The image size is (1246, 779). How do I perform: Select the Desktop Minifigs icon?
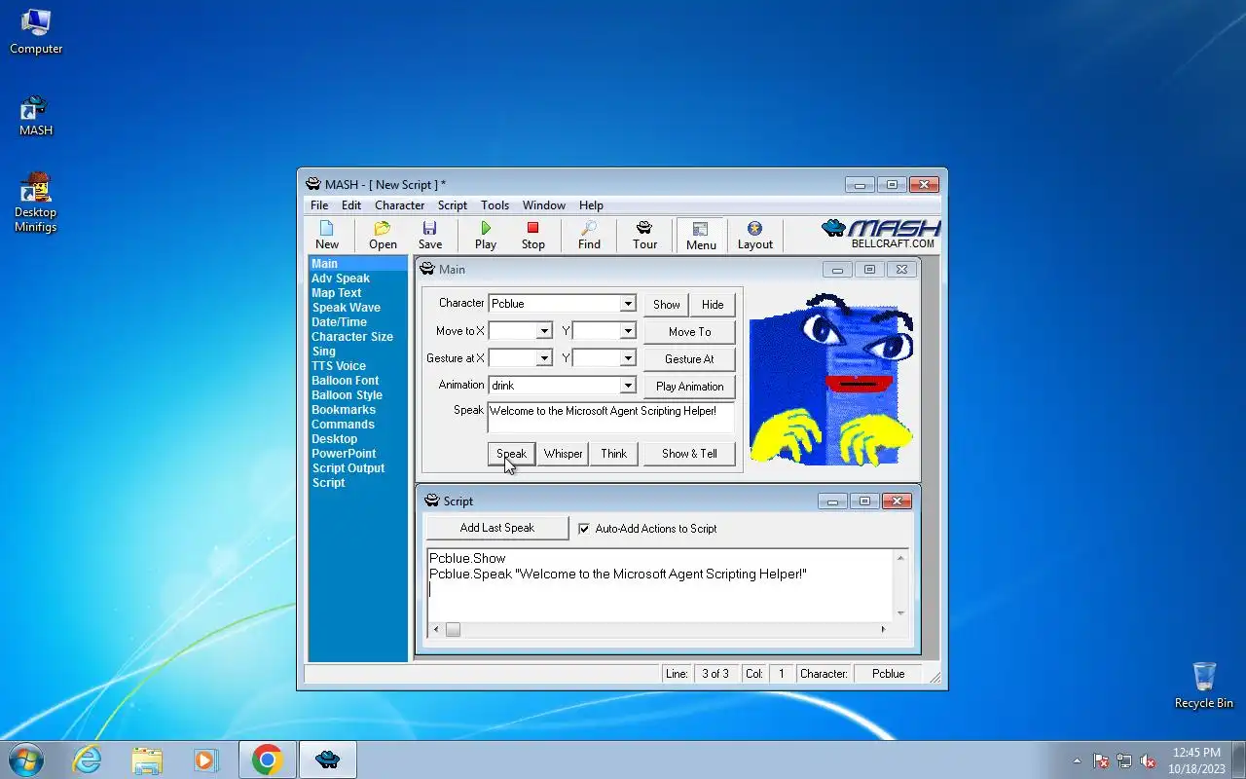36,203
